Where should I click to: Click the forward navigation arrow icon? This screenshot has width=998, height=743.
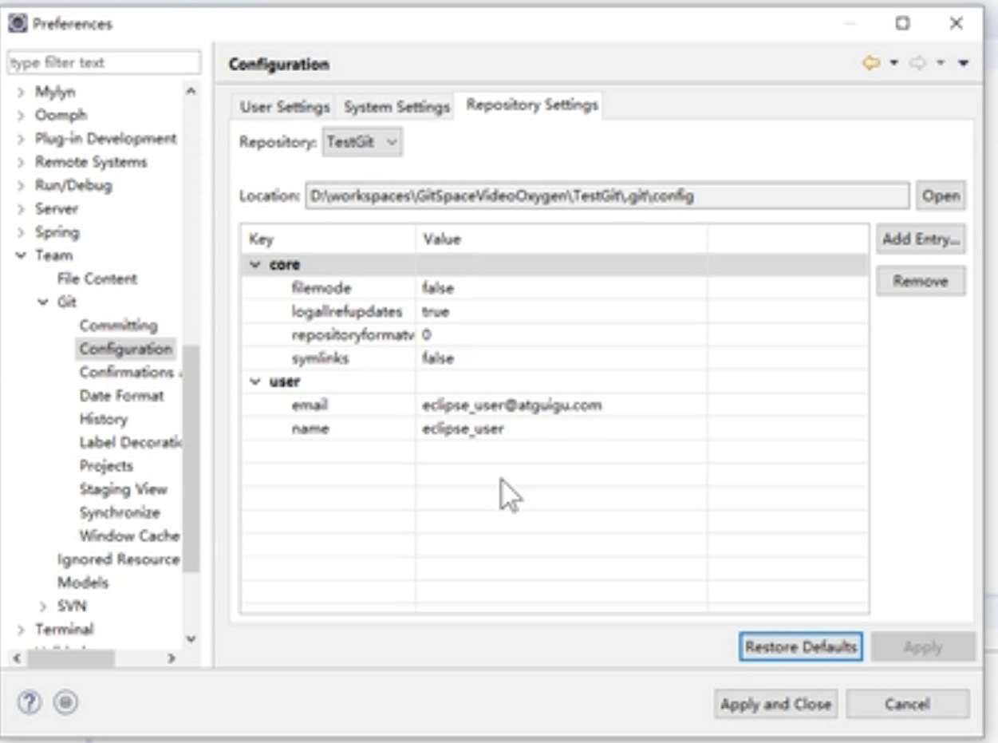pyautogui.click(x=919, y=63)
